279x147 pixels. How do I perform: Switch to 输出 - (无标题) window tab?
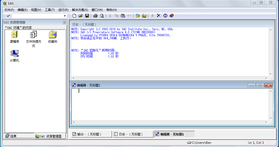pyautogui.click(x=91, y=134)
